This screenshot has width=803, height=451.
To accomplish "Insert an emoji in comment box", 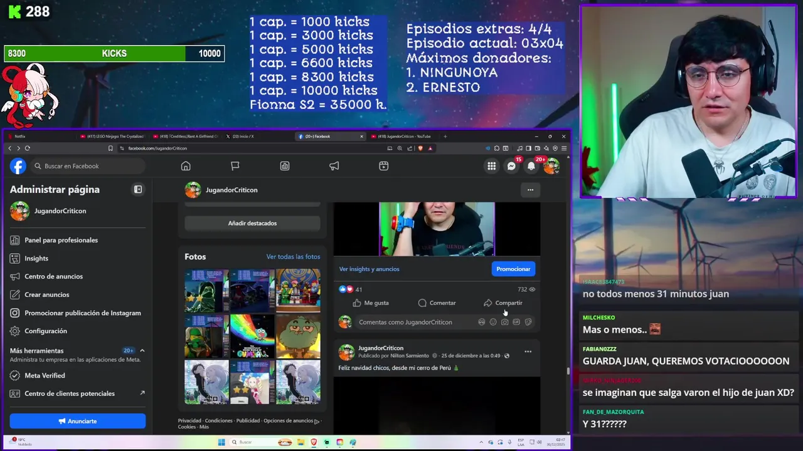I will tap(493, 322).
